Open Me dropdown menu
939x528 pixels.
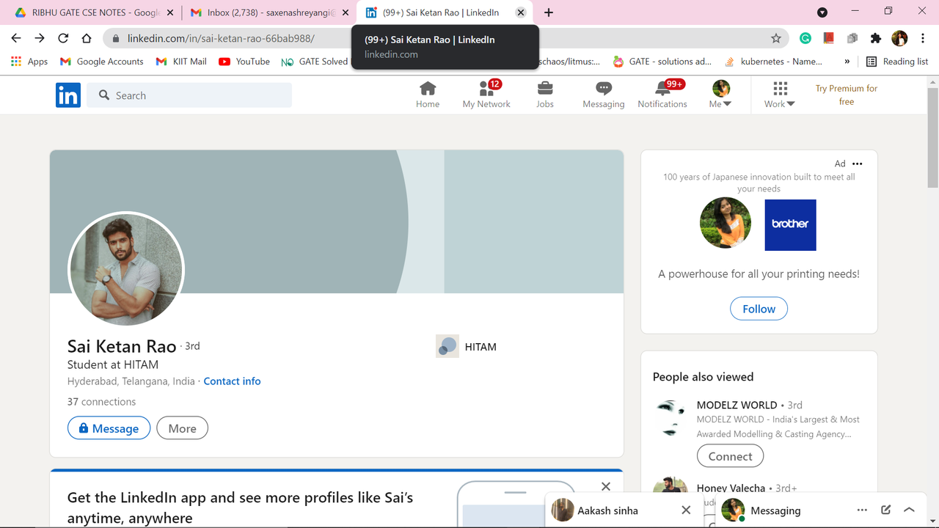pyautogui.click(x=721, y=95)
